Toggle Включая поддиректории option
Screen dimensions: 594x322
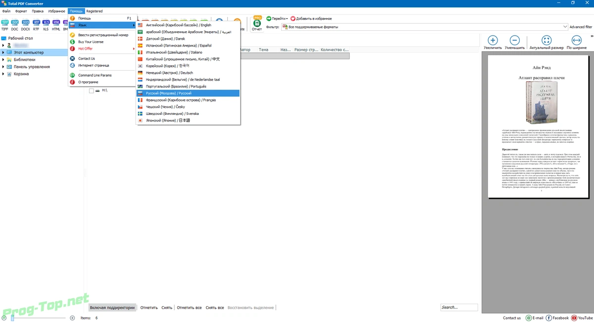coord(112,308)
